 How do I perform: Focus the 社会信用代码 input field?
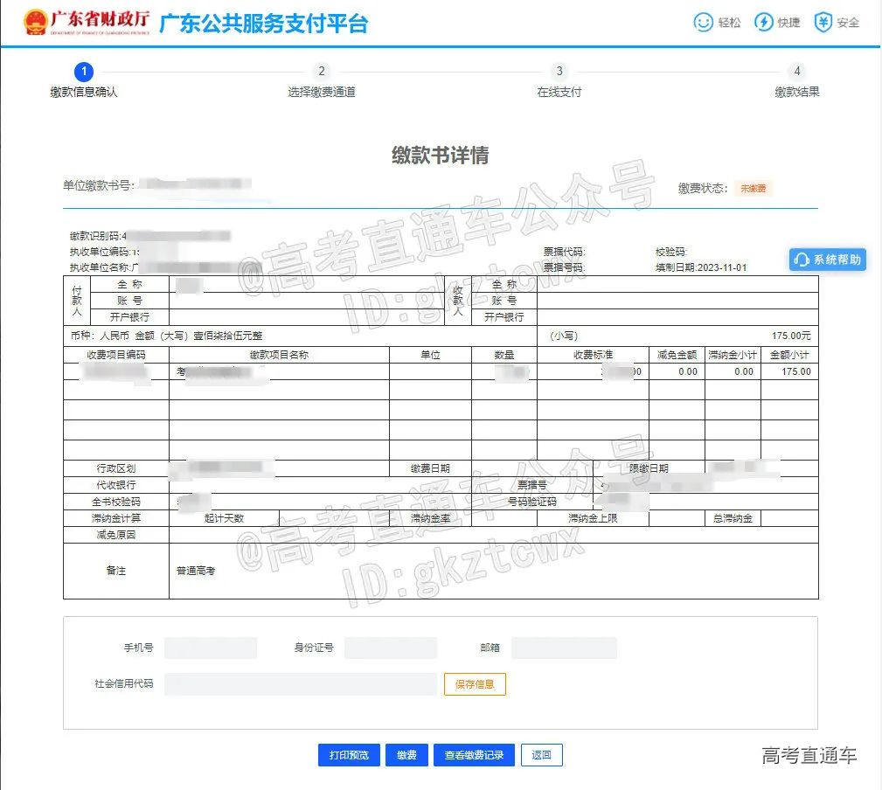pos(300,684)
